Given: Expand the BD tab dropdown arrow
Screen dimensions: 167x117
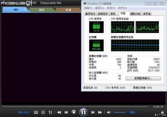Looking at the screenshot, I should 25,10.
